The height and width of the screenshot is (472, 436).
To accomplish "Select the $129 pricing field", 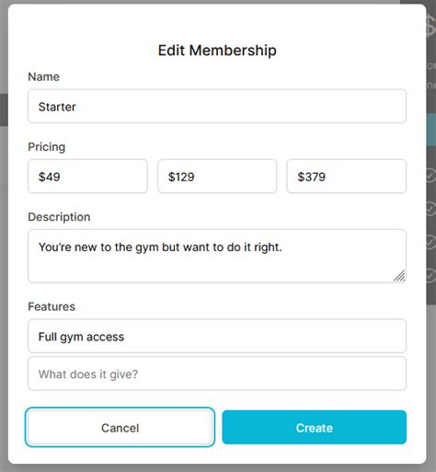I will [217, 177].
